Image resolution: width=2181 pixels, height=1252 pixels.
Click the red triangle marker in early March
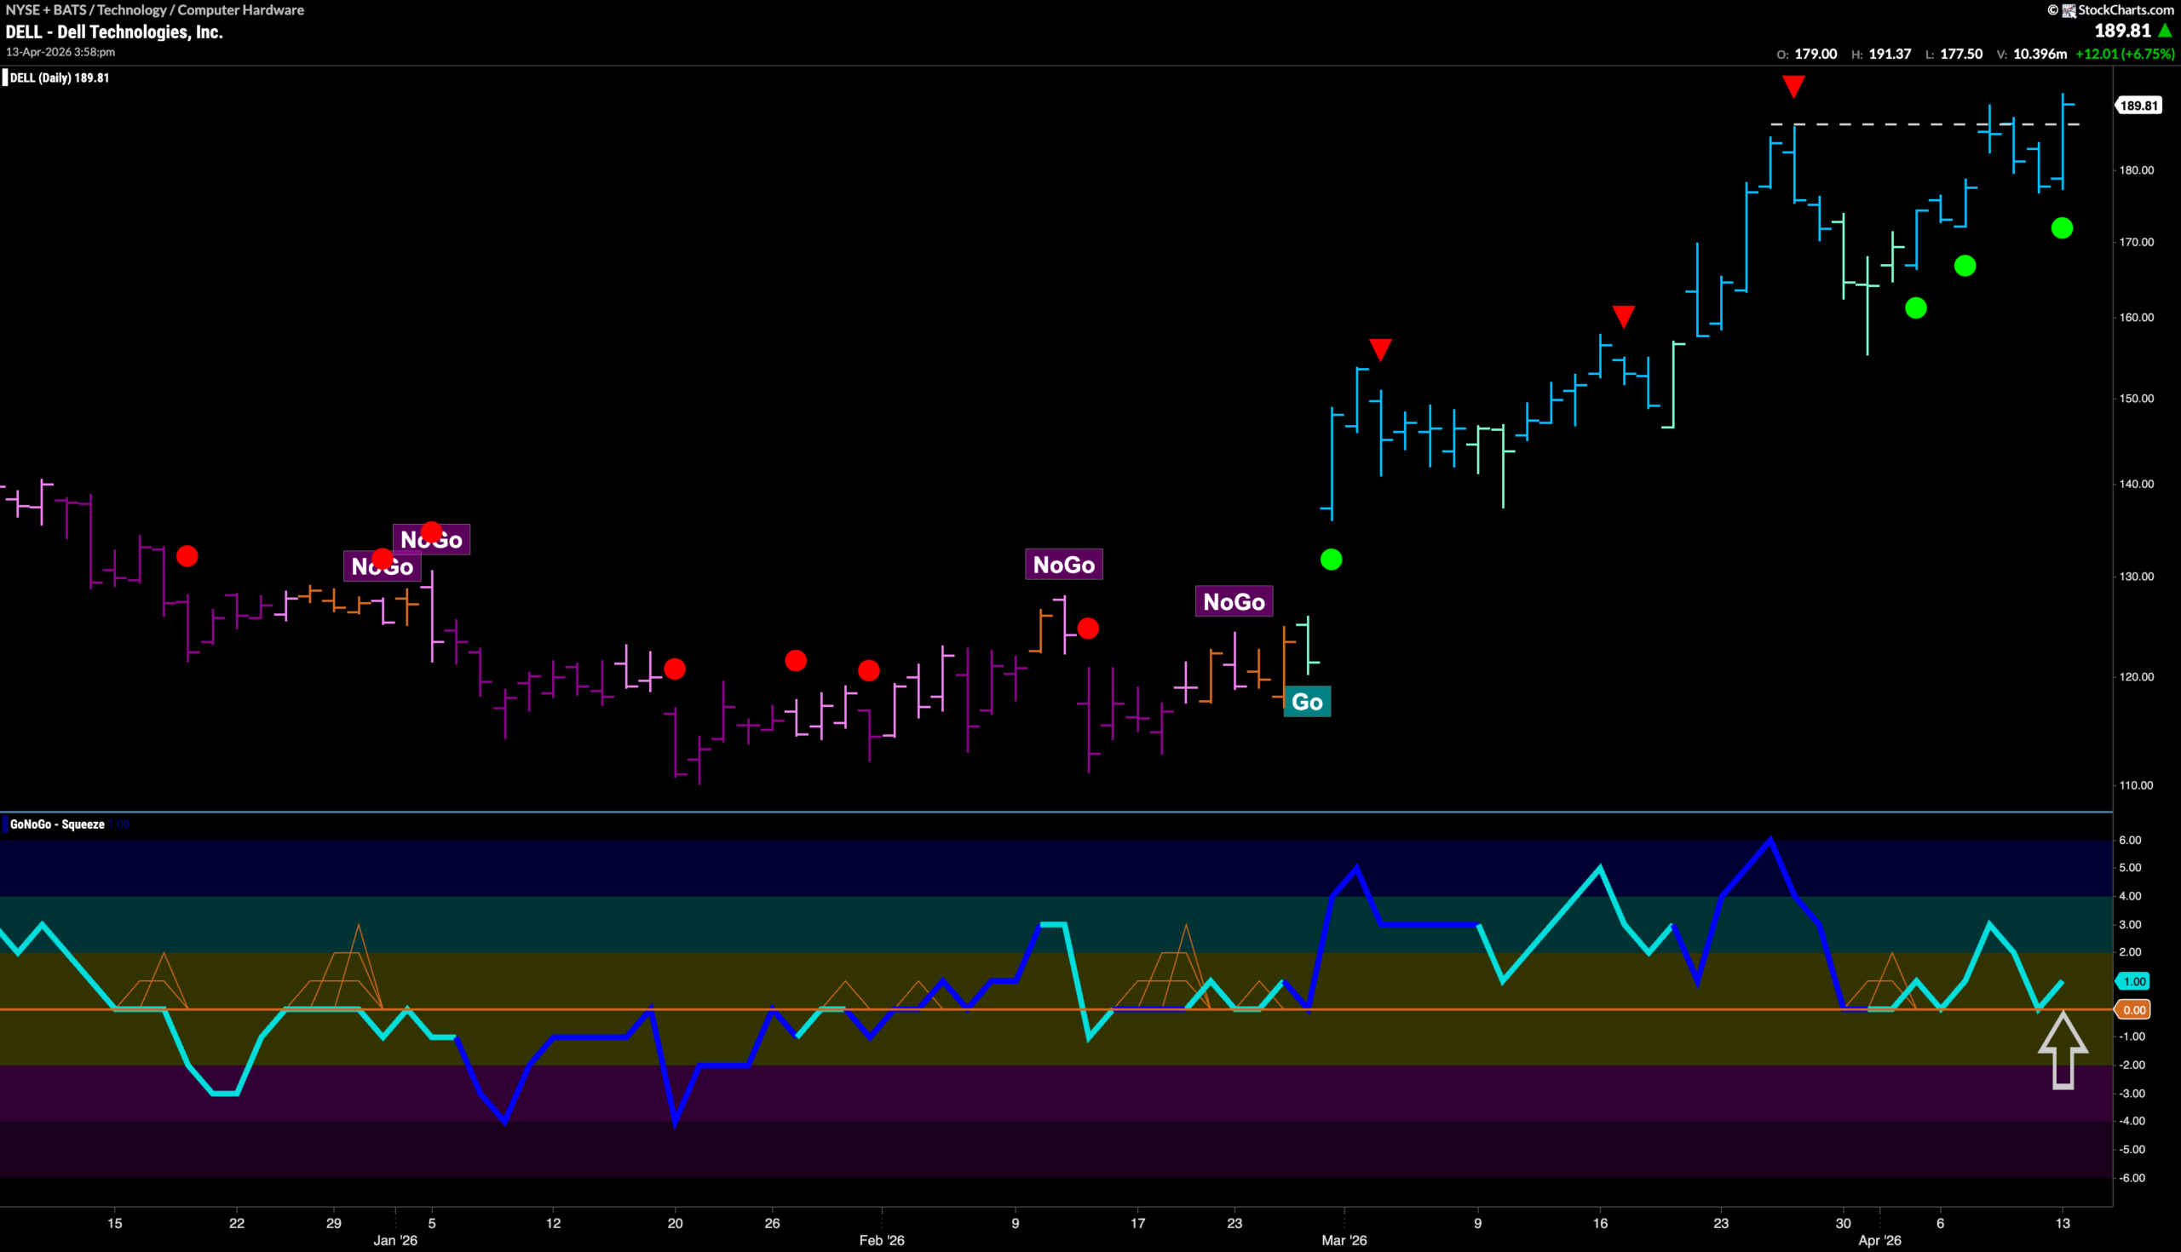[x=1380, y=349]
